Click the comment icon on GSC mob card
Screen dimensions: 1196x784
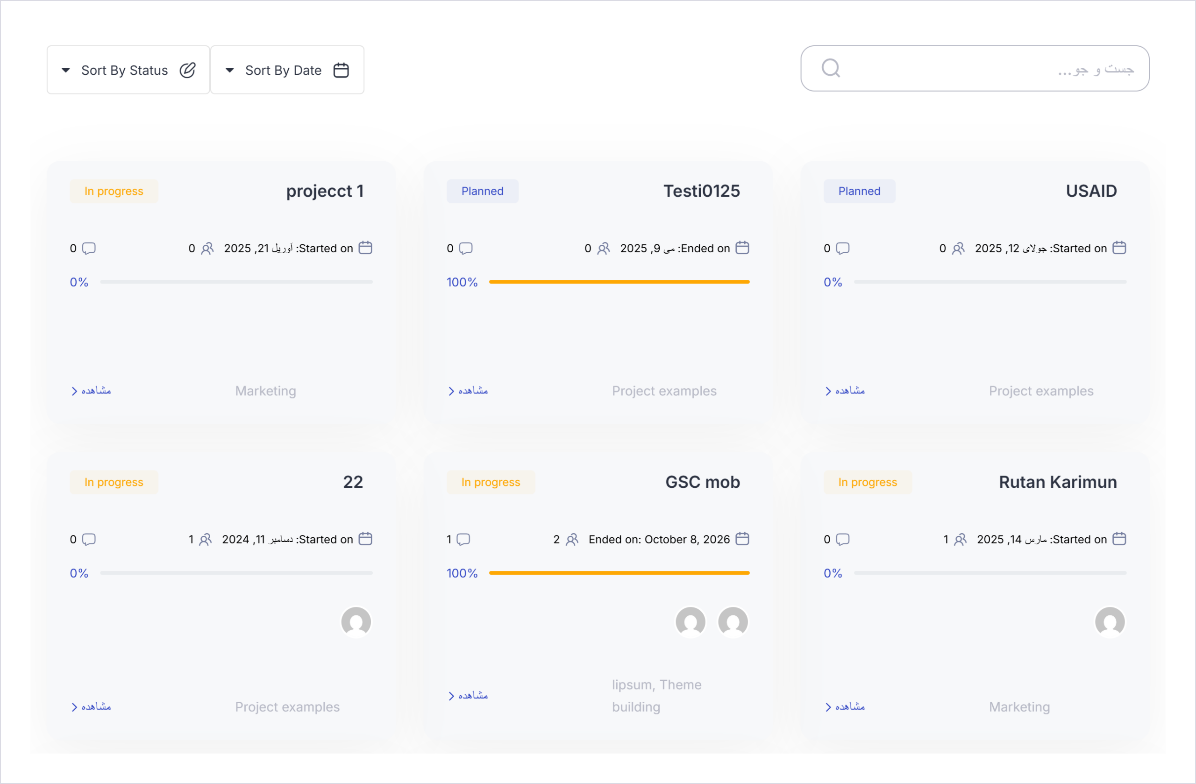463,539
